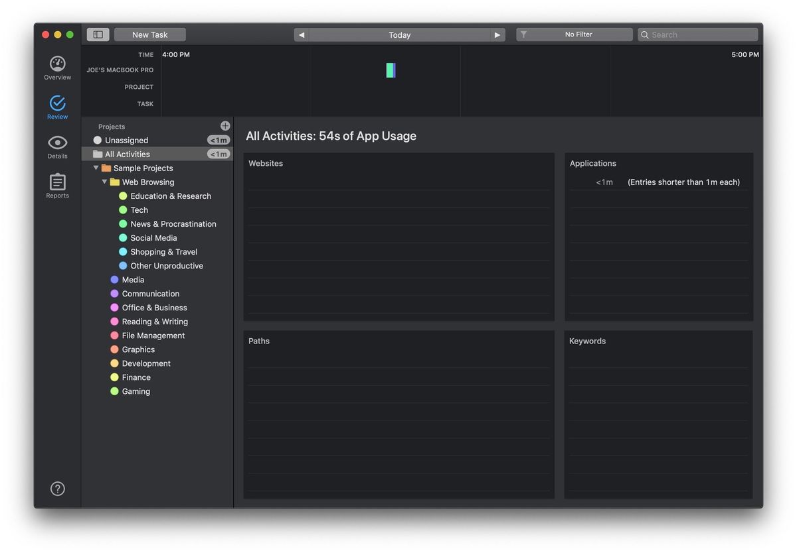Click the Joe's MacBook Pro timeline row label
Screen dimensions: 797x553
pos(120,70)
